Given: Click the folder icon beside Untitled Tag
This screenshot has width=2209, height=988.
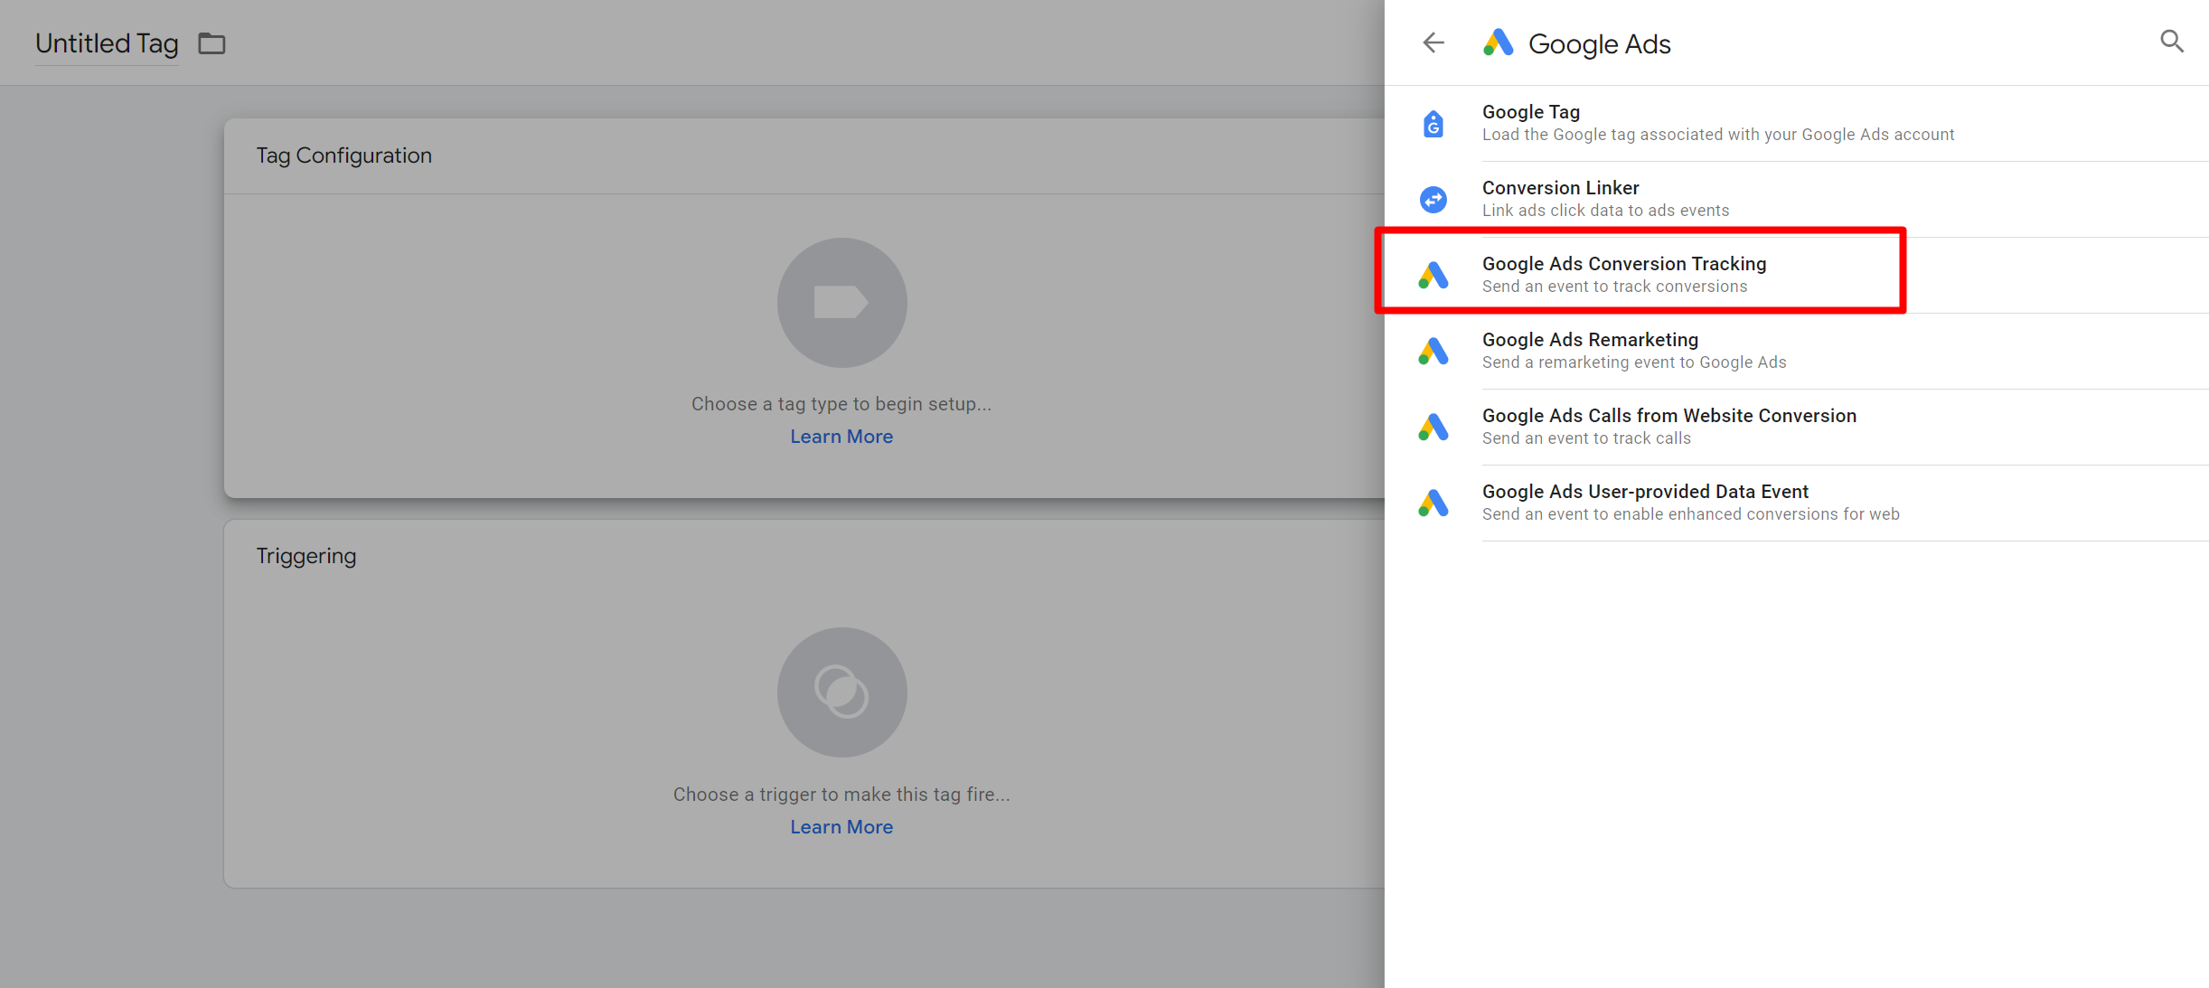Looking at the screenshot, I should [211, 43].
